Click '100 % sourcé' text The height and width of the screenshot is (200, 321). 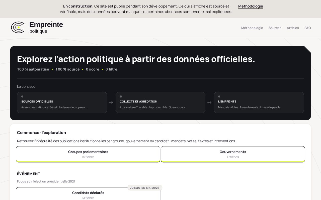coord(68,69)
